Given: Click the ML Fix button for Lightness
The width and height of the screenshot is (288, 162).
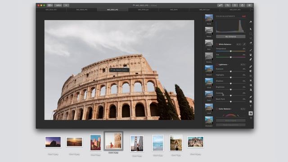Looking at the screenshot, I should 243,65.
